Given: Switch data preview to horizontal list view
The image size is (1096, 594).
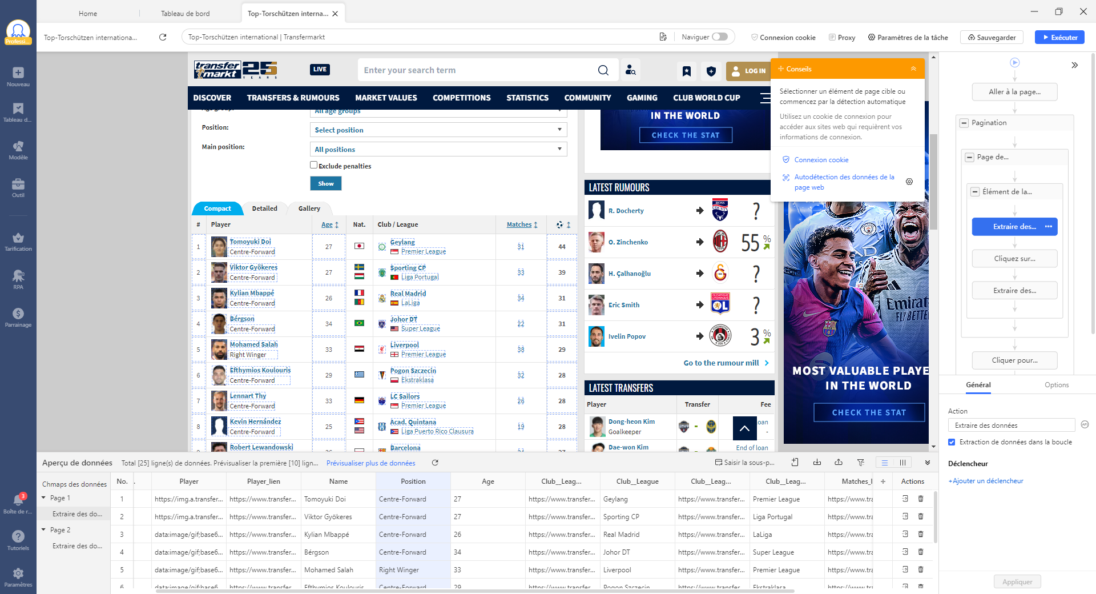Looking at the screenshot, I should [x=884, y=463].
